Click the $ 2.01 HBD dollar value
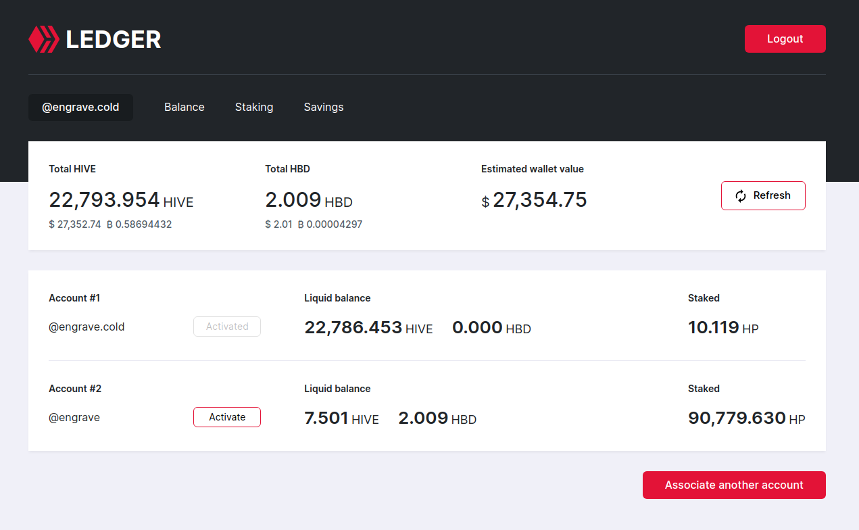859x530 pixels. click(278, 224)
